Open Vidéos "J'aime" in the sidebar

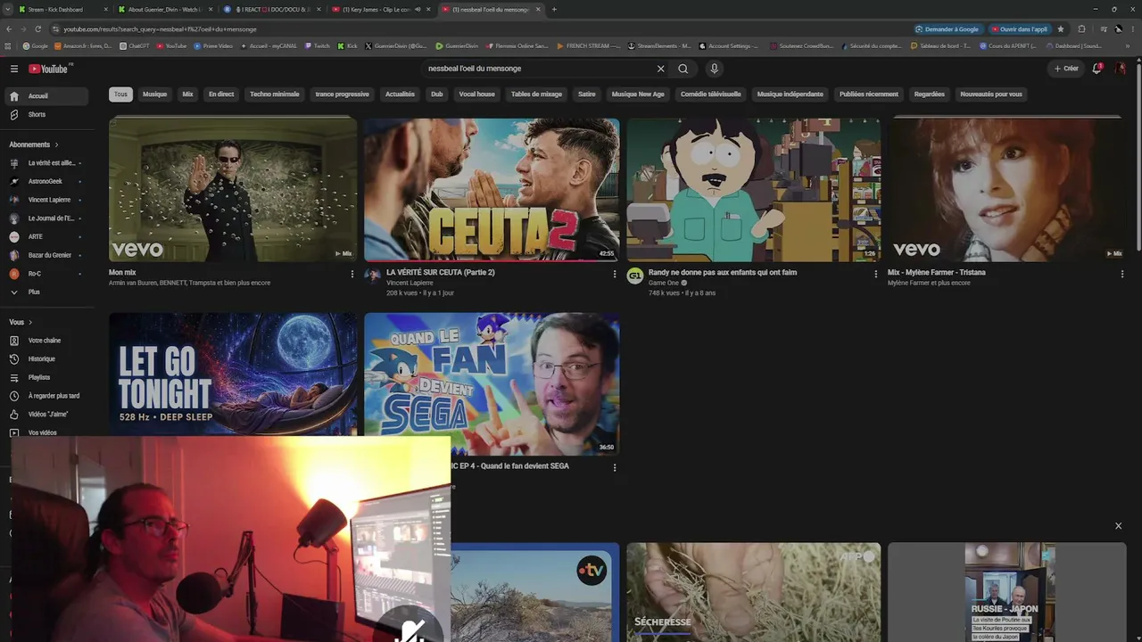(46, 414)
